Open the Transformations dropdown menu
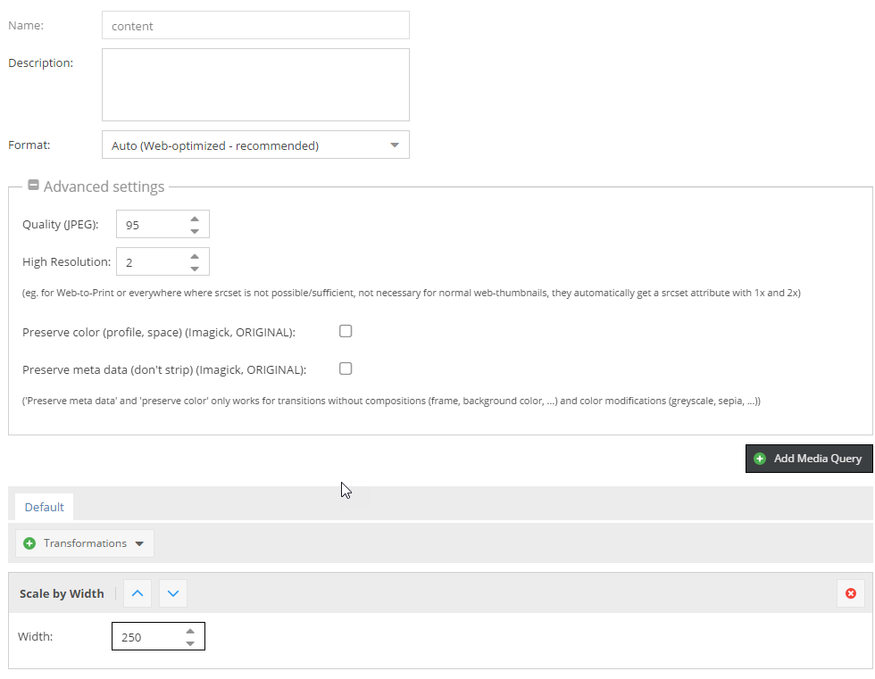Viewport: 875px width, 679px height. pos(85,543)
